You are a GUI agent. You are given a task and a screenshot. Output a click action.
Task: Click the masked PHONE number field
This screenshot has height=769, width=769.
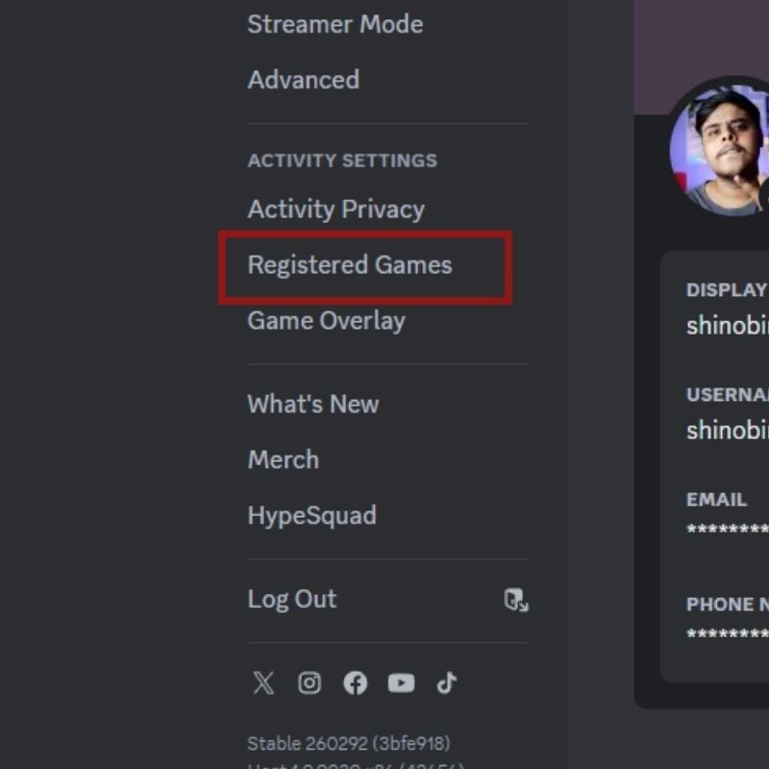click(x=726, y=633)
